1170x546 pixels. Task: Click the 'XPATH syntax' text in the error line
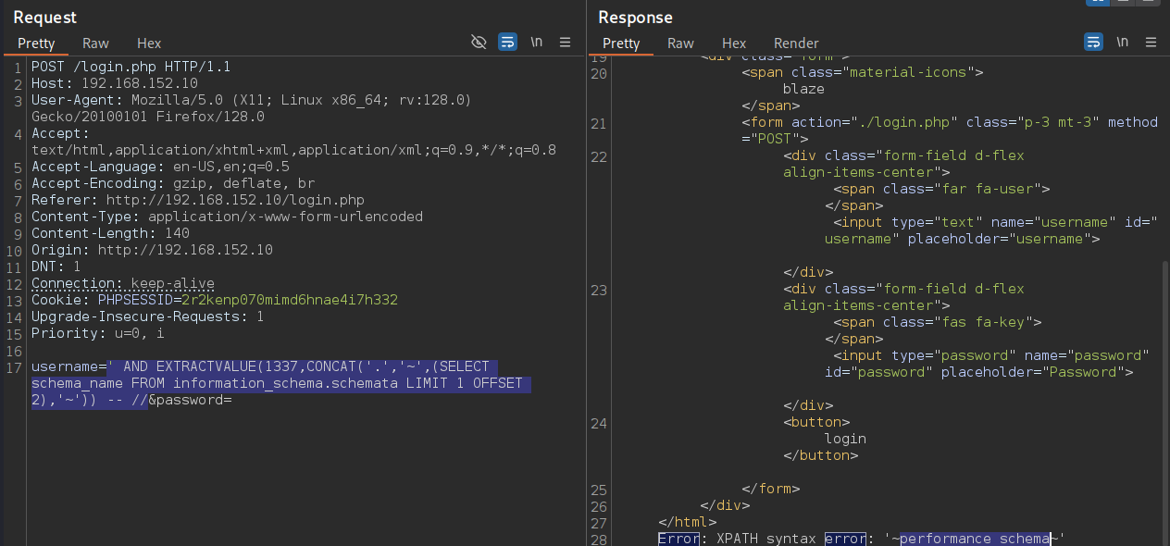coord(766,539)
